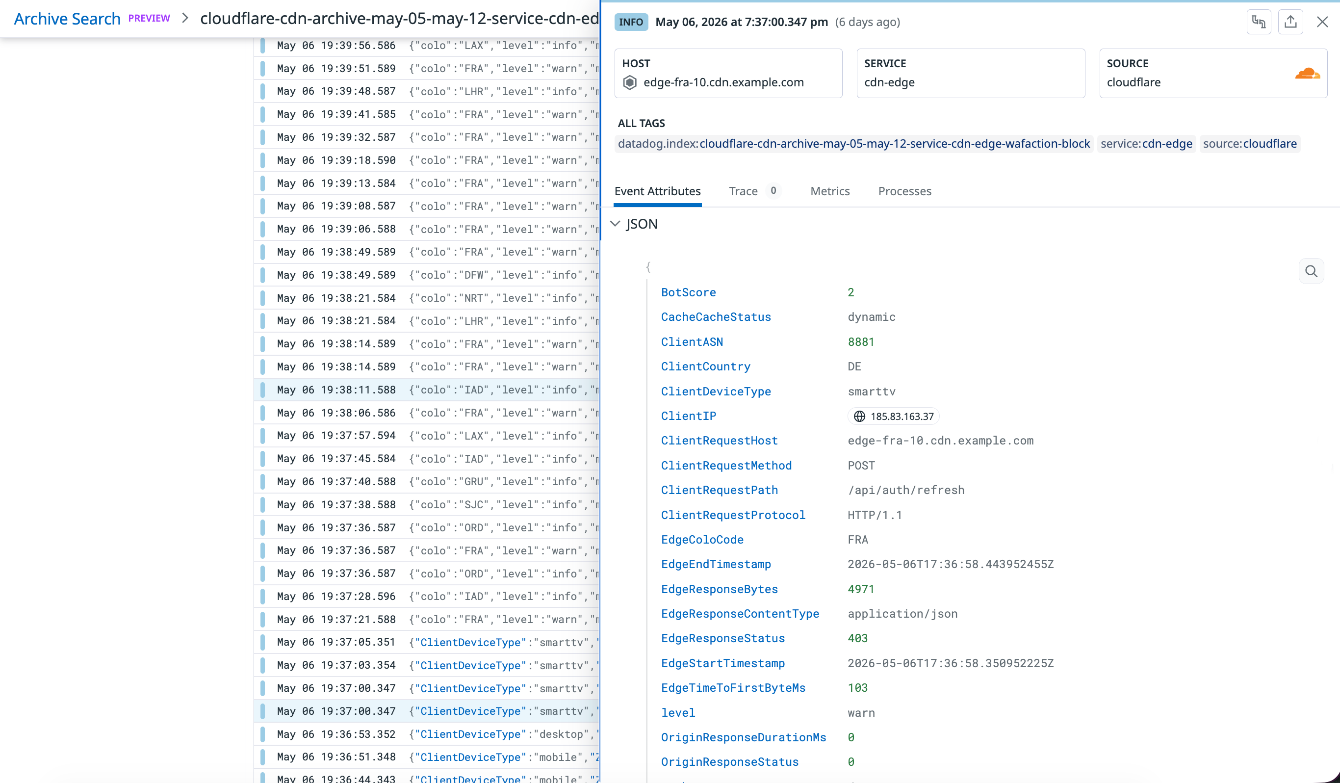Click the log timestamp header in detail panel

point(741,22)
